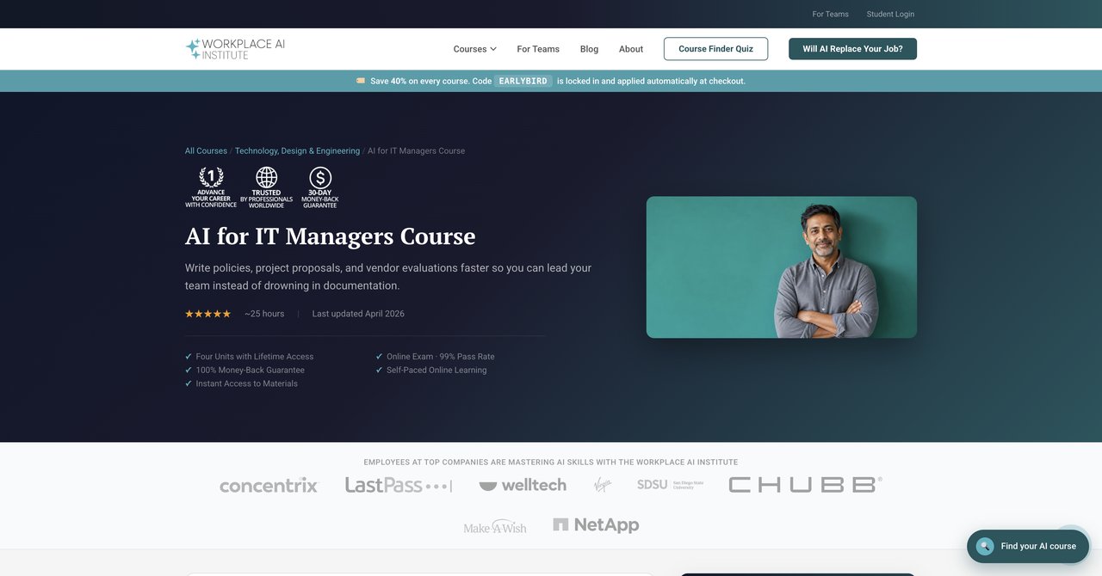Click the AI for IT Managers Course heading

pyautogui.click(x=331, y=236)
